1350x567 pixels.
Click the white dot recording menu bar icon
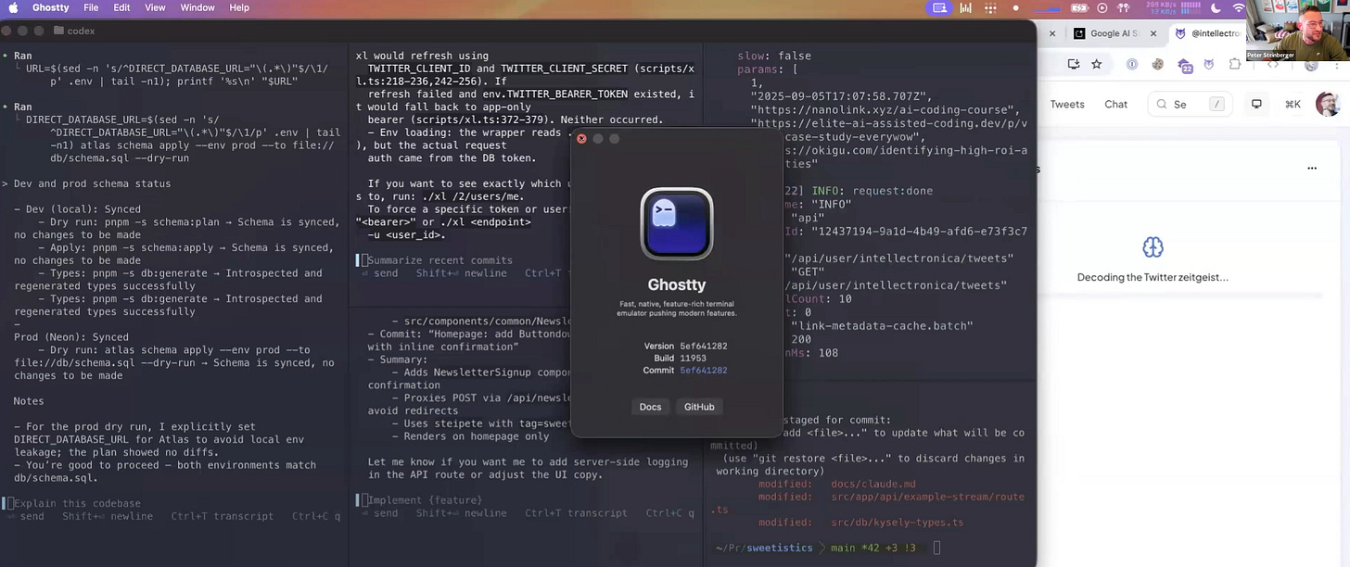[x=1015, y=7]
